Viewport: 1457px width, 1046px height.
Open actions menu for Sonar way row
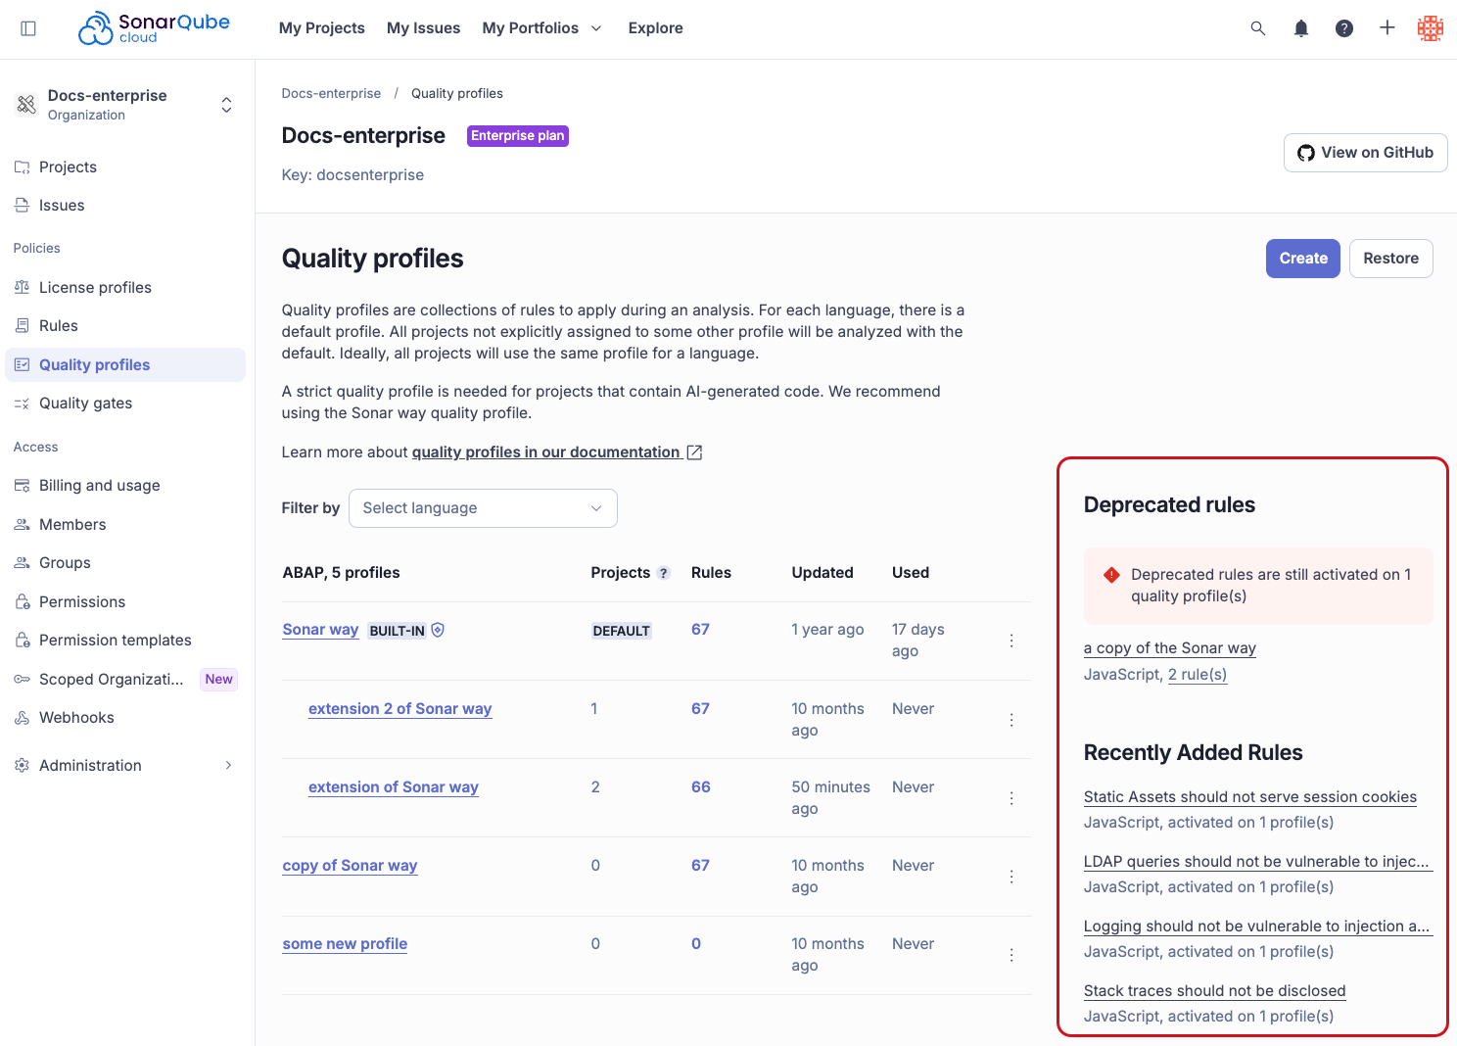coord(1011,641)
